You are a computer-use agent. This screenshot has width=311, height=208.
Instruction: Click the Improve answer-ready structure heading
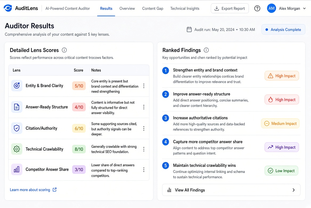pos(202,94)
